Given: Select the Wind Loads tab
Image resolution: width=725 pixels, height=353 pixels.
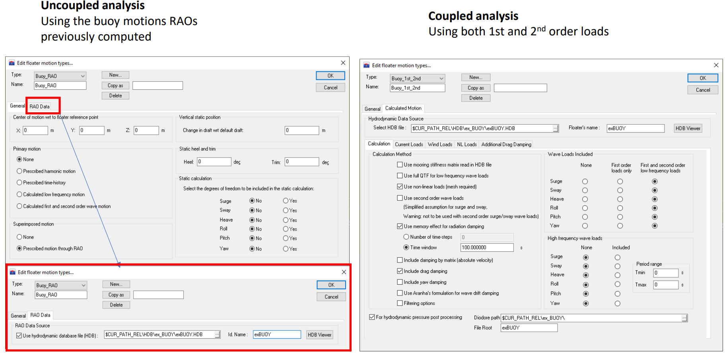Looking at the screenshot, I should (439, 145).
